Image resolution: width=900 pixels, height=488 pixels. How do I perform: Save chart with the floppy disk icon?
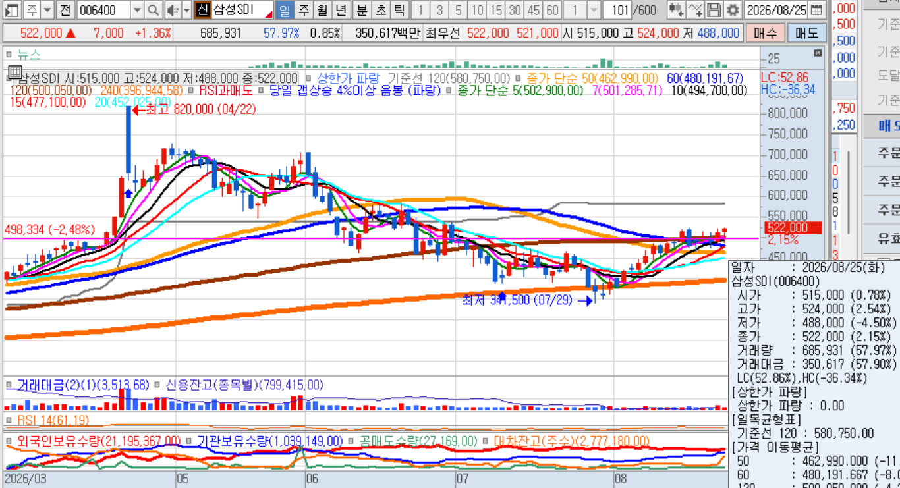click(714, 10)
